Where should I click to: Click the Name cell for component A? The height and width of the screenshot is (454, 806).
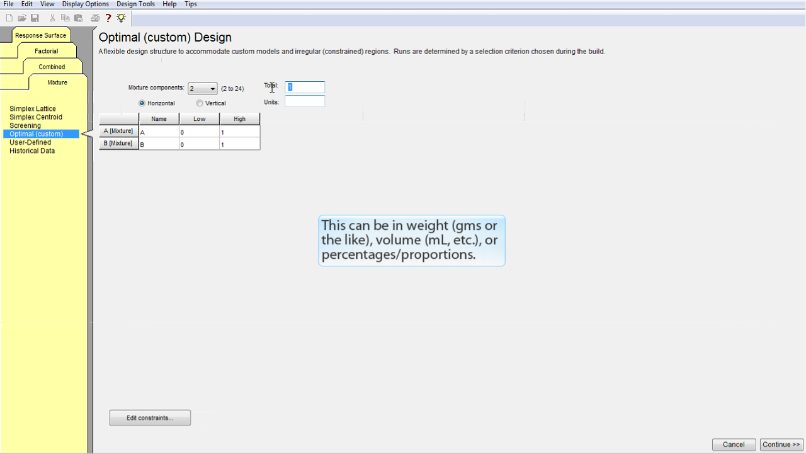(159, 132)
